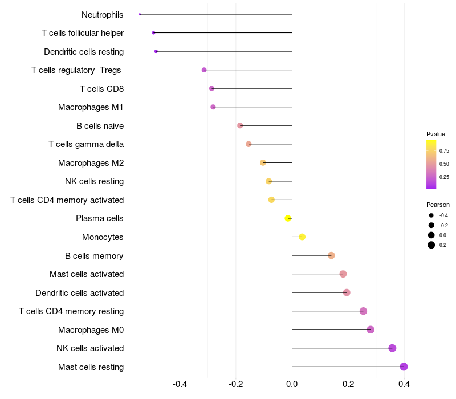
Task: Click the Monocytes yellow data point
Action: point(302,237)
